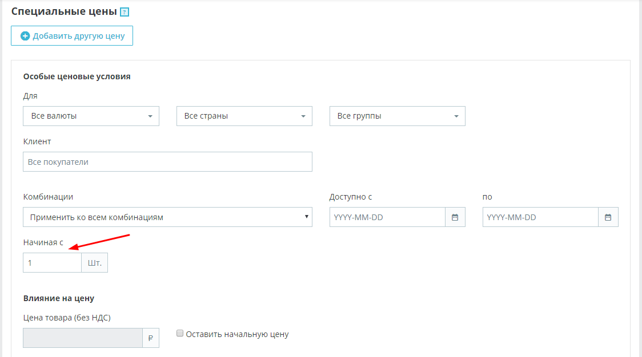Expand the Все страны dropdown
The height and width of the screenshot is (357, 642).
point(244,116)
